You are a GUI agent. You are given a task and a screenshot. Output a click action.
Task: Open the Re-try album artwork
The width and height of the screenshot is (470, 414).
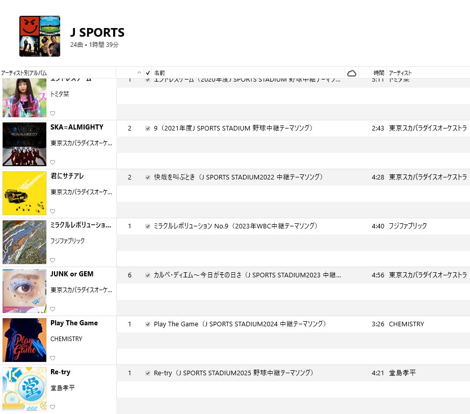(24, 389)
